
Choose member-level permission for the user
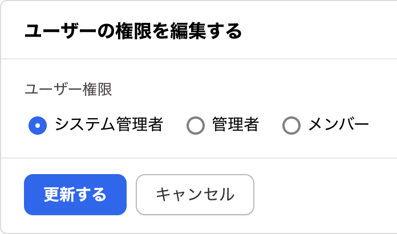[x=291, y=125]
